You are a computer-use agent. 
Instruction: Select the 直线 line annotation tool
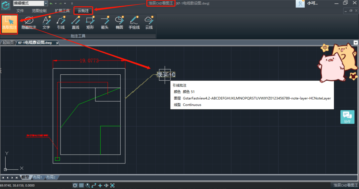[75, 23]
